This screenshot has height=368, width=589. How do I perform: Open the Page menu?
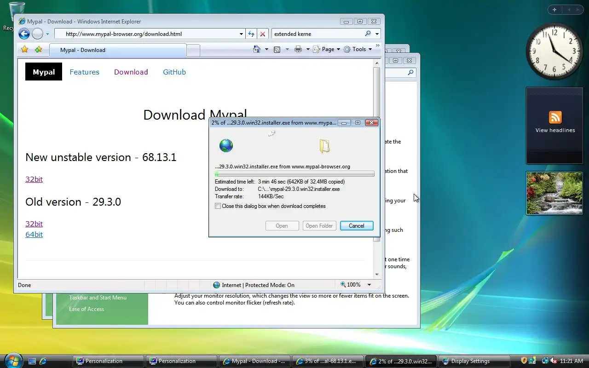[326, 49]
